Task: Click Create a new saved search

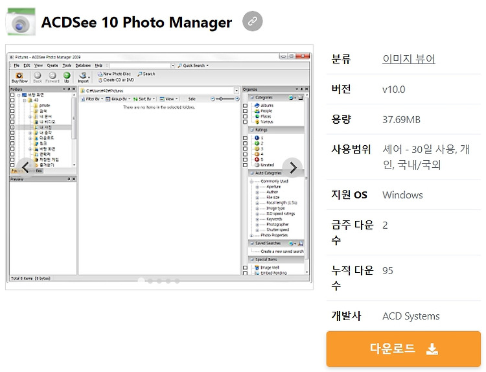Action: (x=282, y=251)
